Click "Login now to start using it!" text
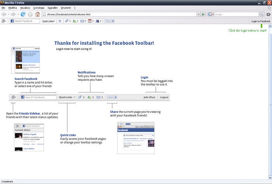Screen dimensions: 272x184 point(74,49)
